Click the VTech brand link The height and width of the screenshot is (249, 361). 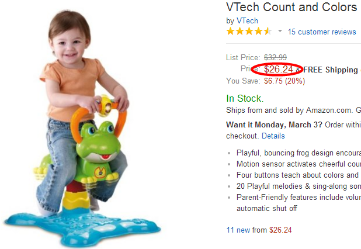click(247, 20)
